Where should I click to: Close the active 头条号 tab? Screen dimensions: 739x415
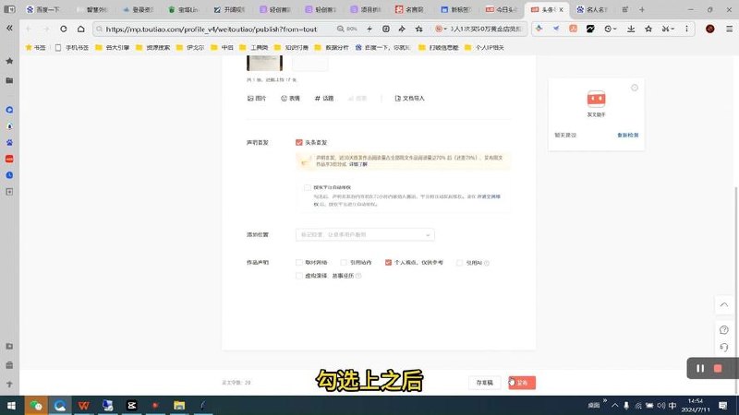561,9
